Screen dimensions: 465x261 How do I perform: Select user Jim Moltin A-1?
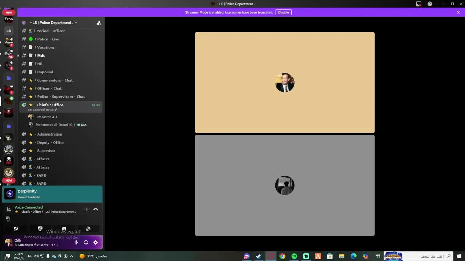[46, 117]
